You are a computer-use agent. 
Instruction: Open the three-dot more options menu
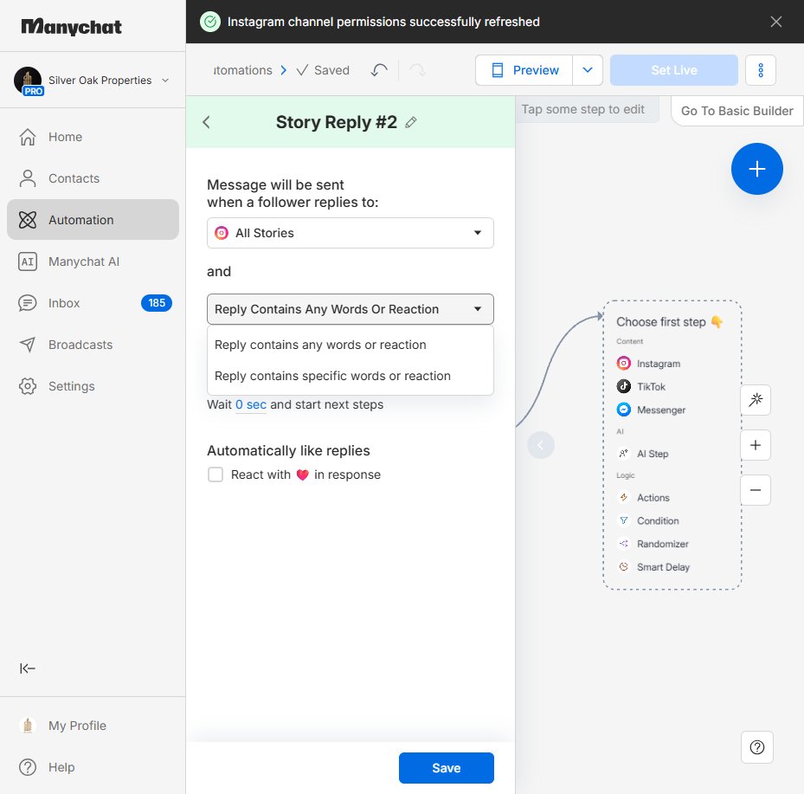pyautogui.click(x=761, y=70)
